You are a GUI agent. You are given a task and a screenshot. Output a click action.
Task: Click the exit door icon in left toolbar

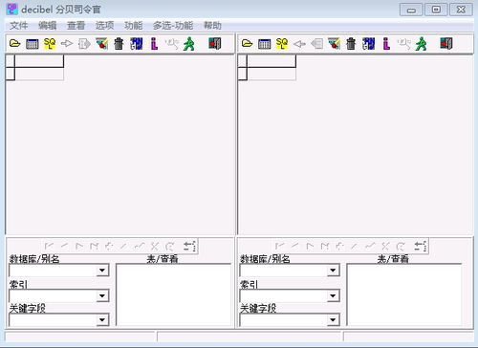tap(214, 43)
